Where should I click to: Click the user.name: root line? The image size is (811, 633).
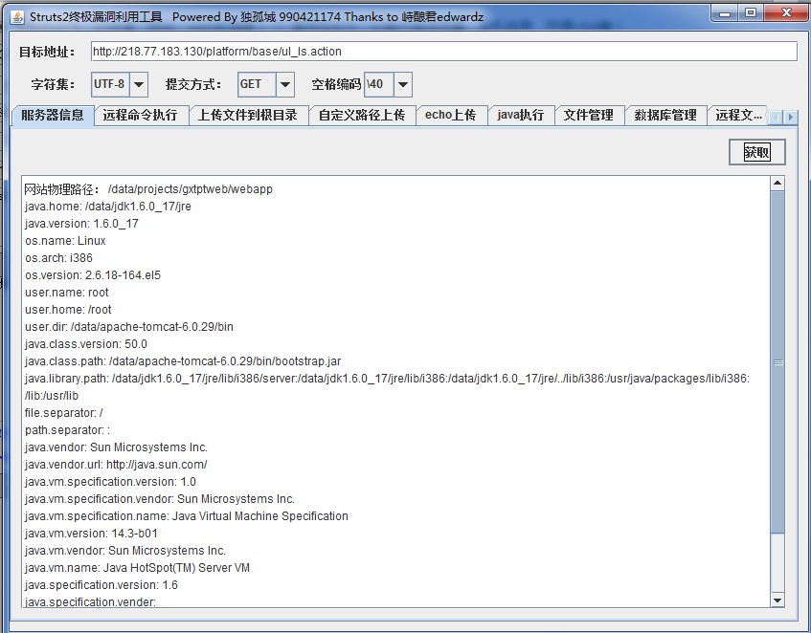point(67,293)
